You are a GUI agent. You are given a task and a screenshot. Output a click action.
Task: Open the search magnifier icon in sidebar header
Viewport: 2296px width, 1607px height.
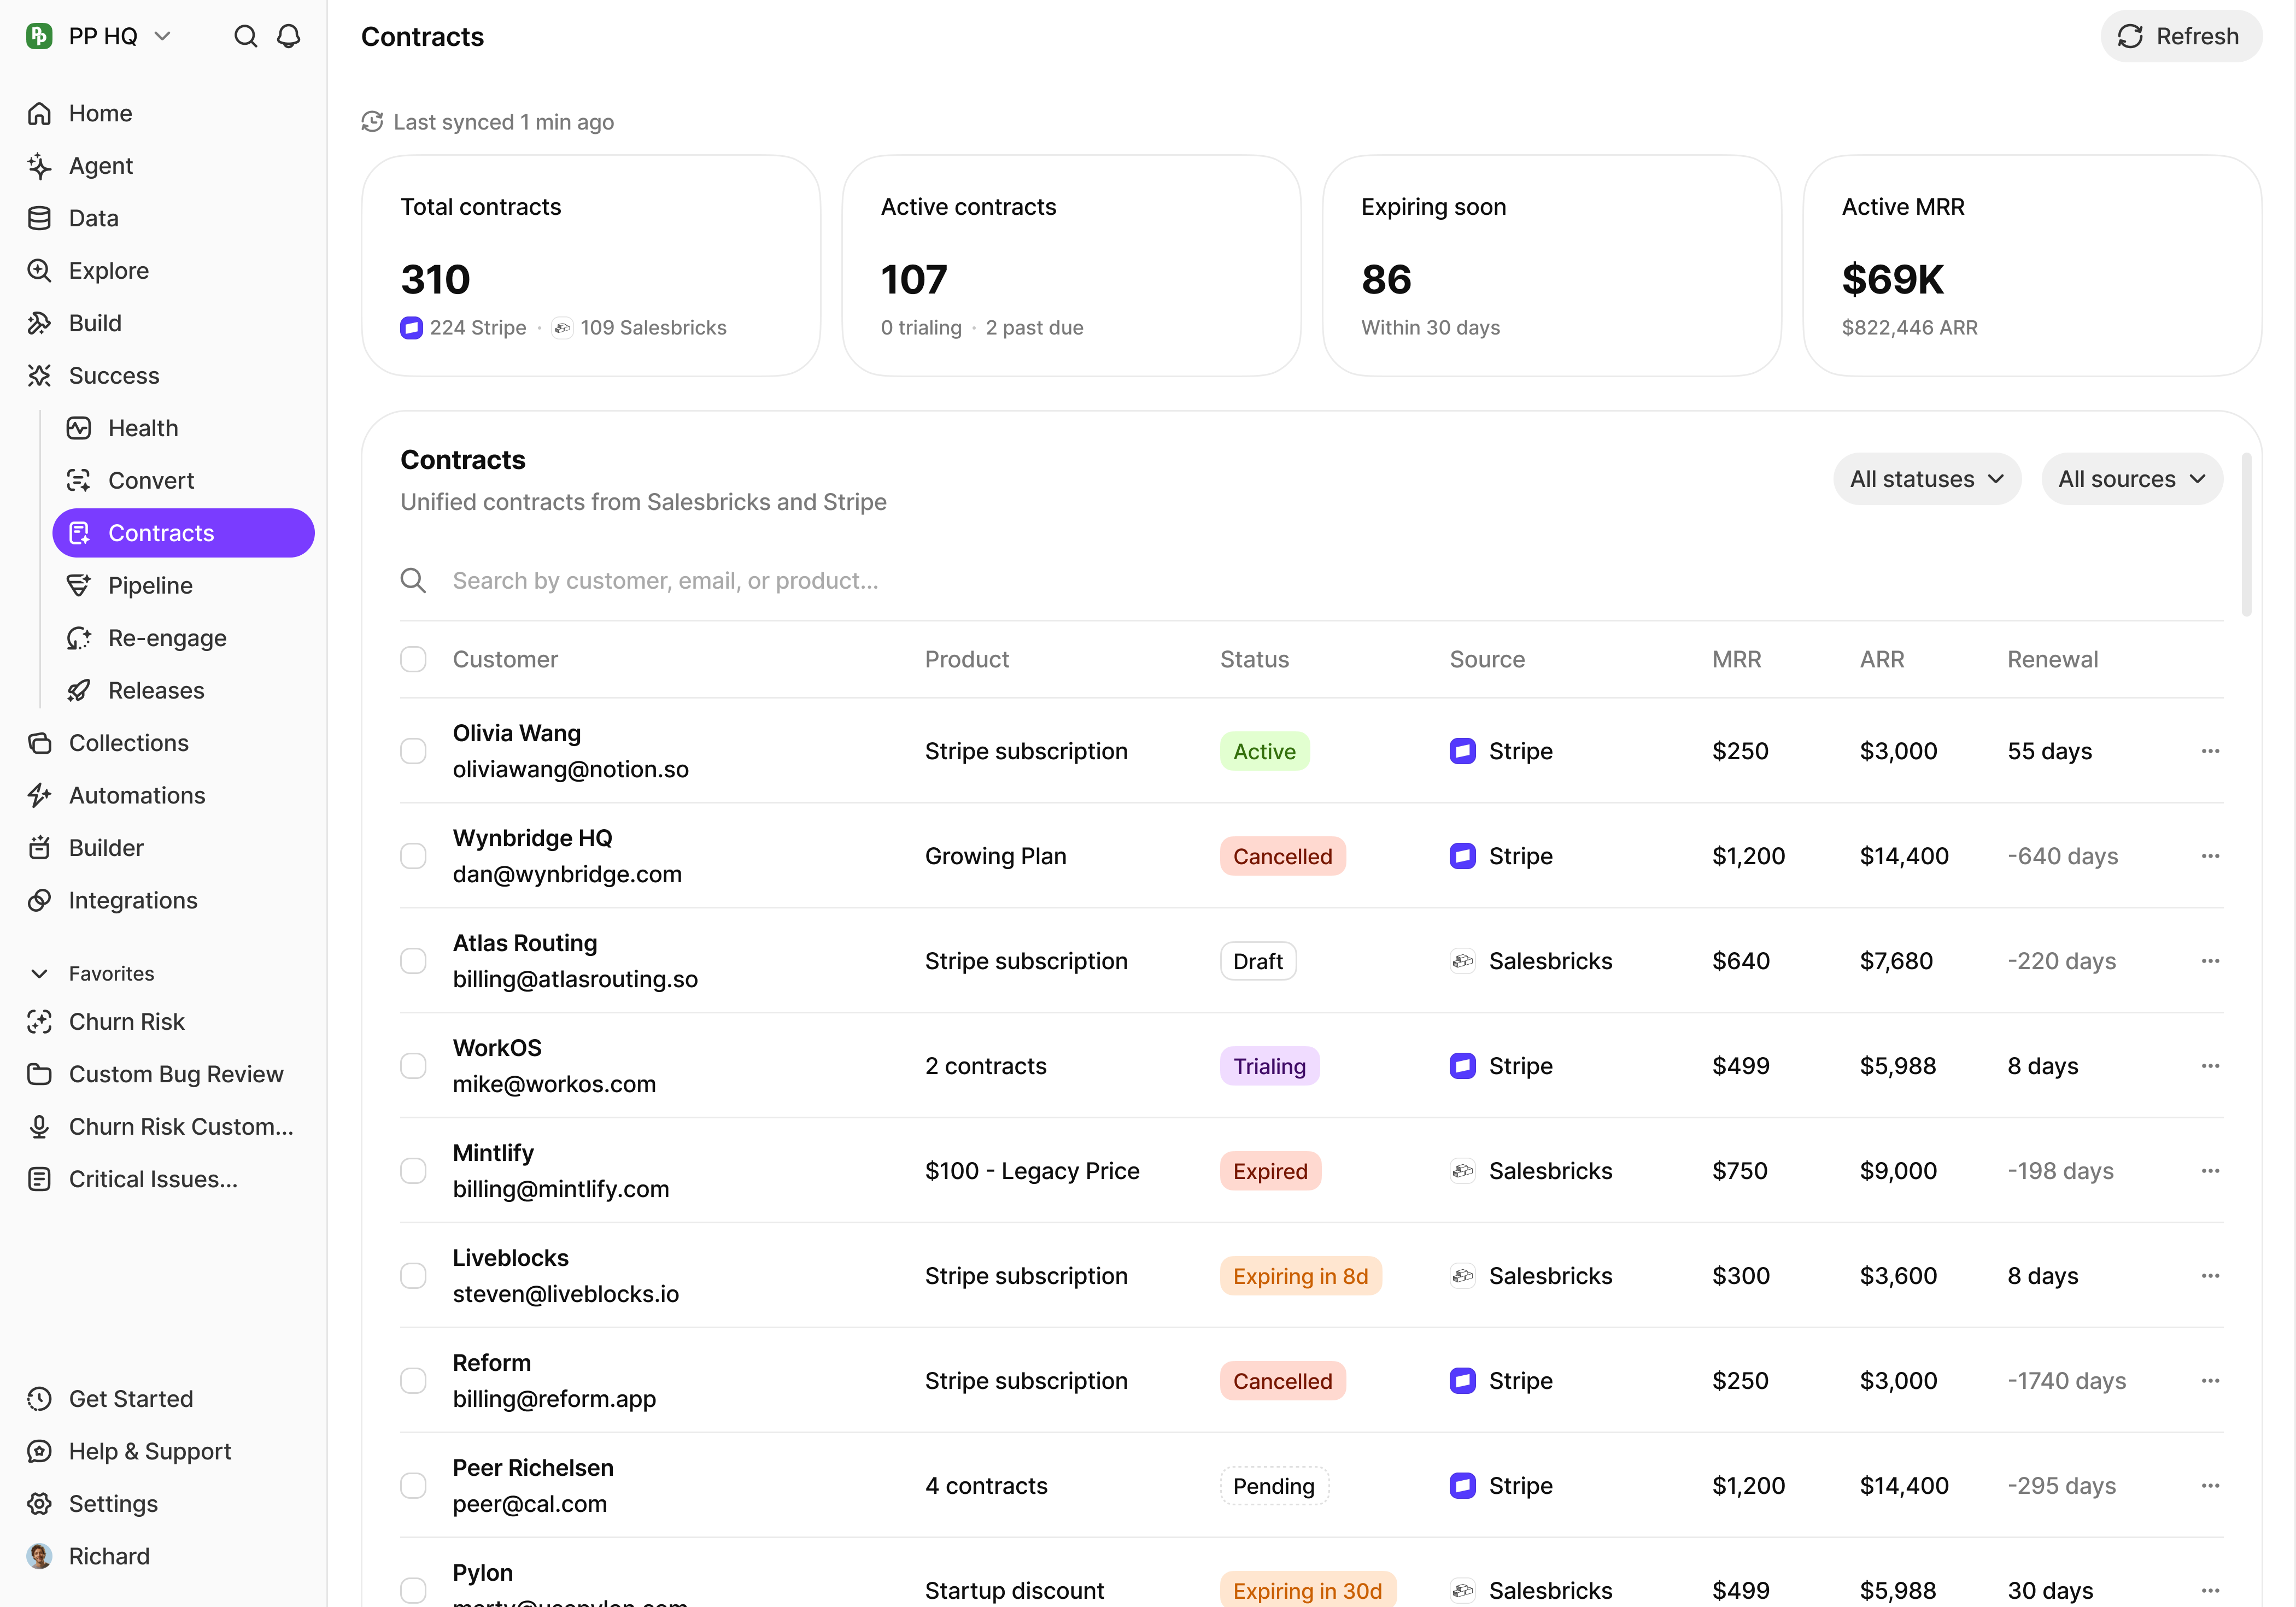245,37
